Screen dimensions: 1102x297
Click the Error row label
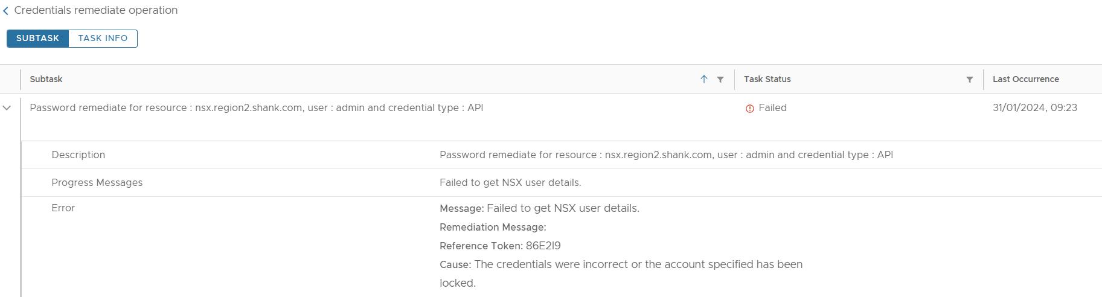tap(63, 208)
